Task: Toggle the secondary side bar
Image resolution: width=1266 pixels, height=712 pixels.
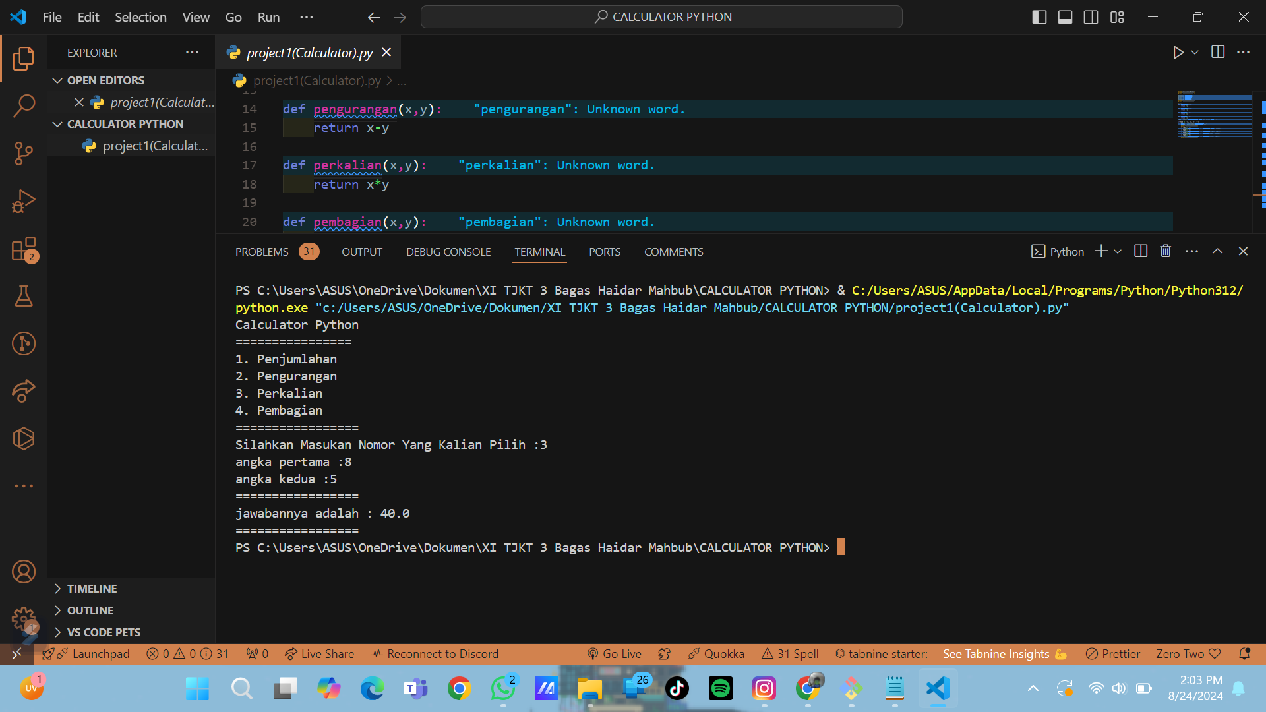Action: 1091,17
